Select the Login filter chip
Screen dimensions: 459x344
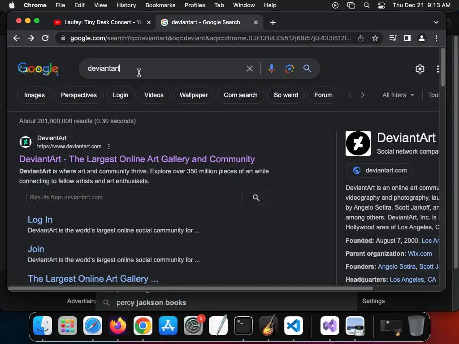[x=121, y=95]
